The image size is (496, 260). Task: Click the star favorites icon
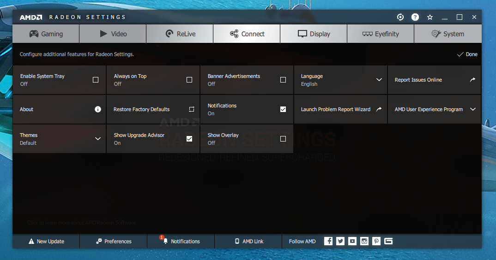click(430, 17)
